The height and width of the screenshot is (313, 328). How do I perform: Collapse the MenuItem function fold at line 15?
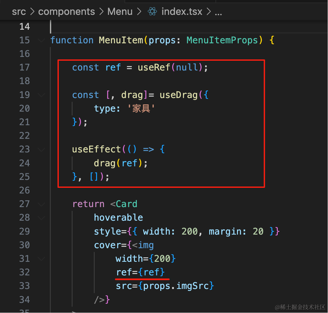(x=41, y=40)
